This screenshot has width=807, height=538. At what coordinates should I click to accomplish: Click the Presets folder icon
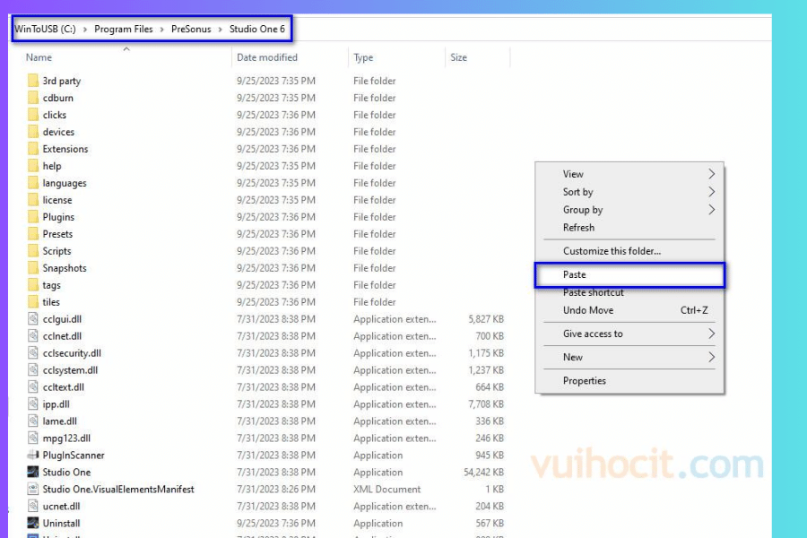point(33,234)
